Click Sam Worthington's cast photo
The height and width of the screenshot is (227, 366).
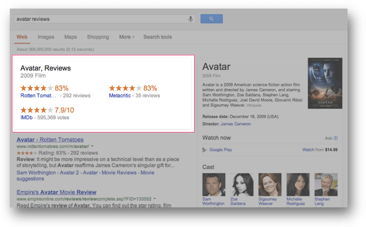[x=214, y=185]
